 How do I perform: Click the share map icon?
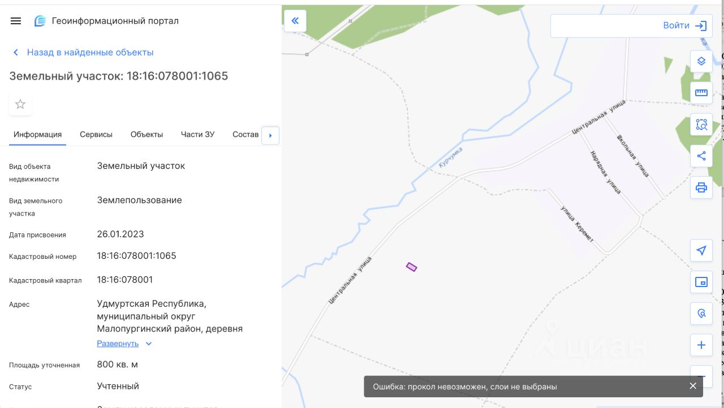701,156
